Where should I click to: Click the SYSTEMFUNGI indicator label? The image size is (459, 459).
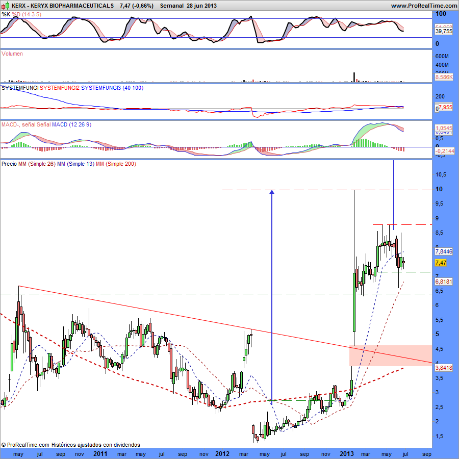click(20, 88)
